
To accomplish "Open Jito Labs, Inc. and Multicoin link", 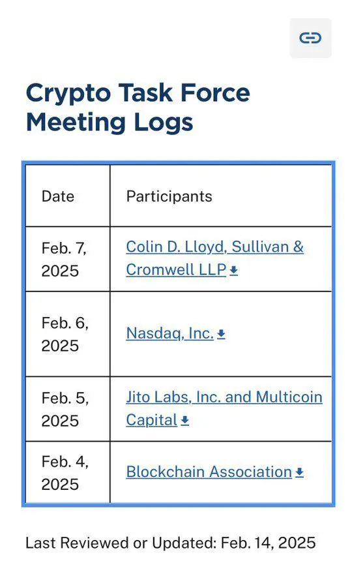I will pyautogui.click(x=224, y=397).
